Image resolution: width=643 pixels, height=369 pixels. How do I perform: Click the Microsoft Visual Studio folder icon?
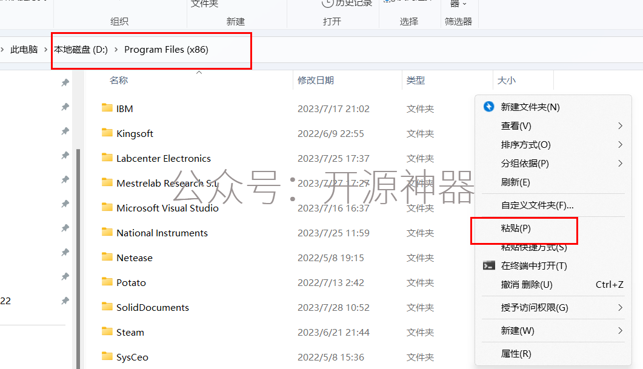pos(107,207)
